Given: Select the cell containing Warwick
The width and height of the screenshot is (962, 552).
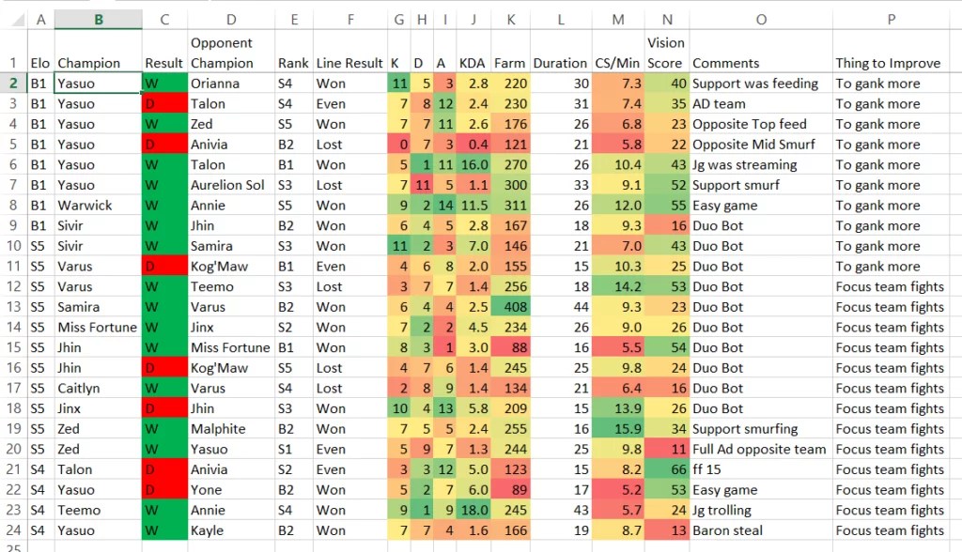Looking at the screenshot, I should click(x=98, y=205).
